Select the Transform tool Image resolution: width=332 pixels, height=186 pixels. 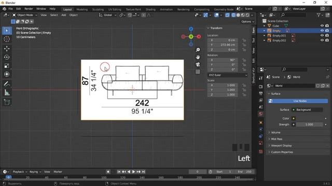[x=7, y=74]
